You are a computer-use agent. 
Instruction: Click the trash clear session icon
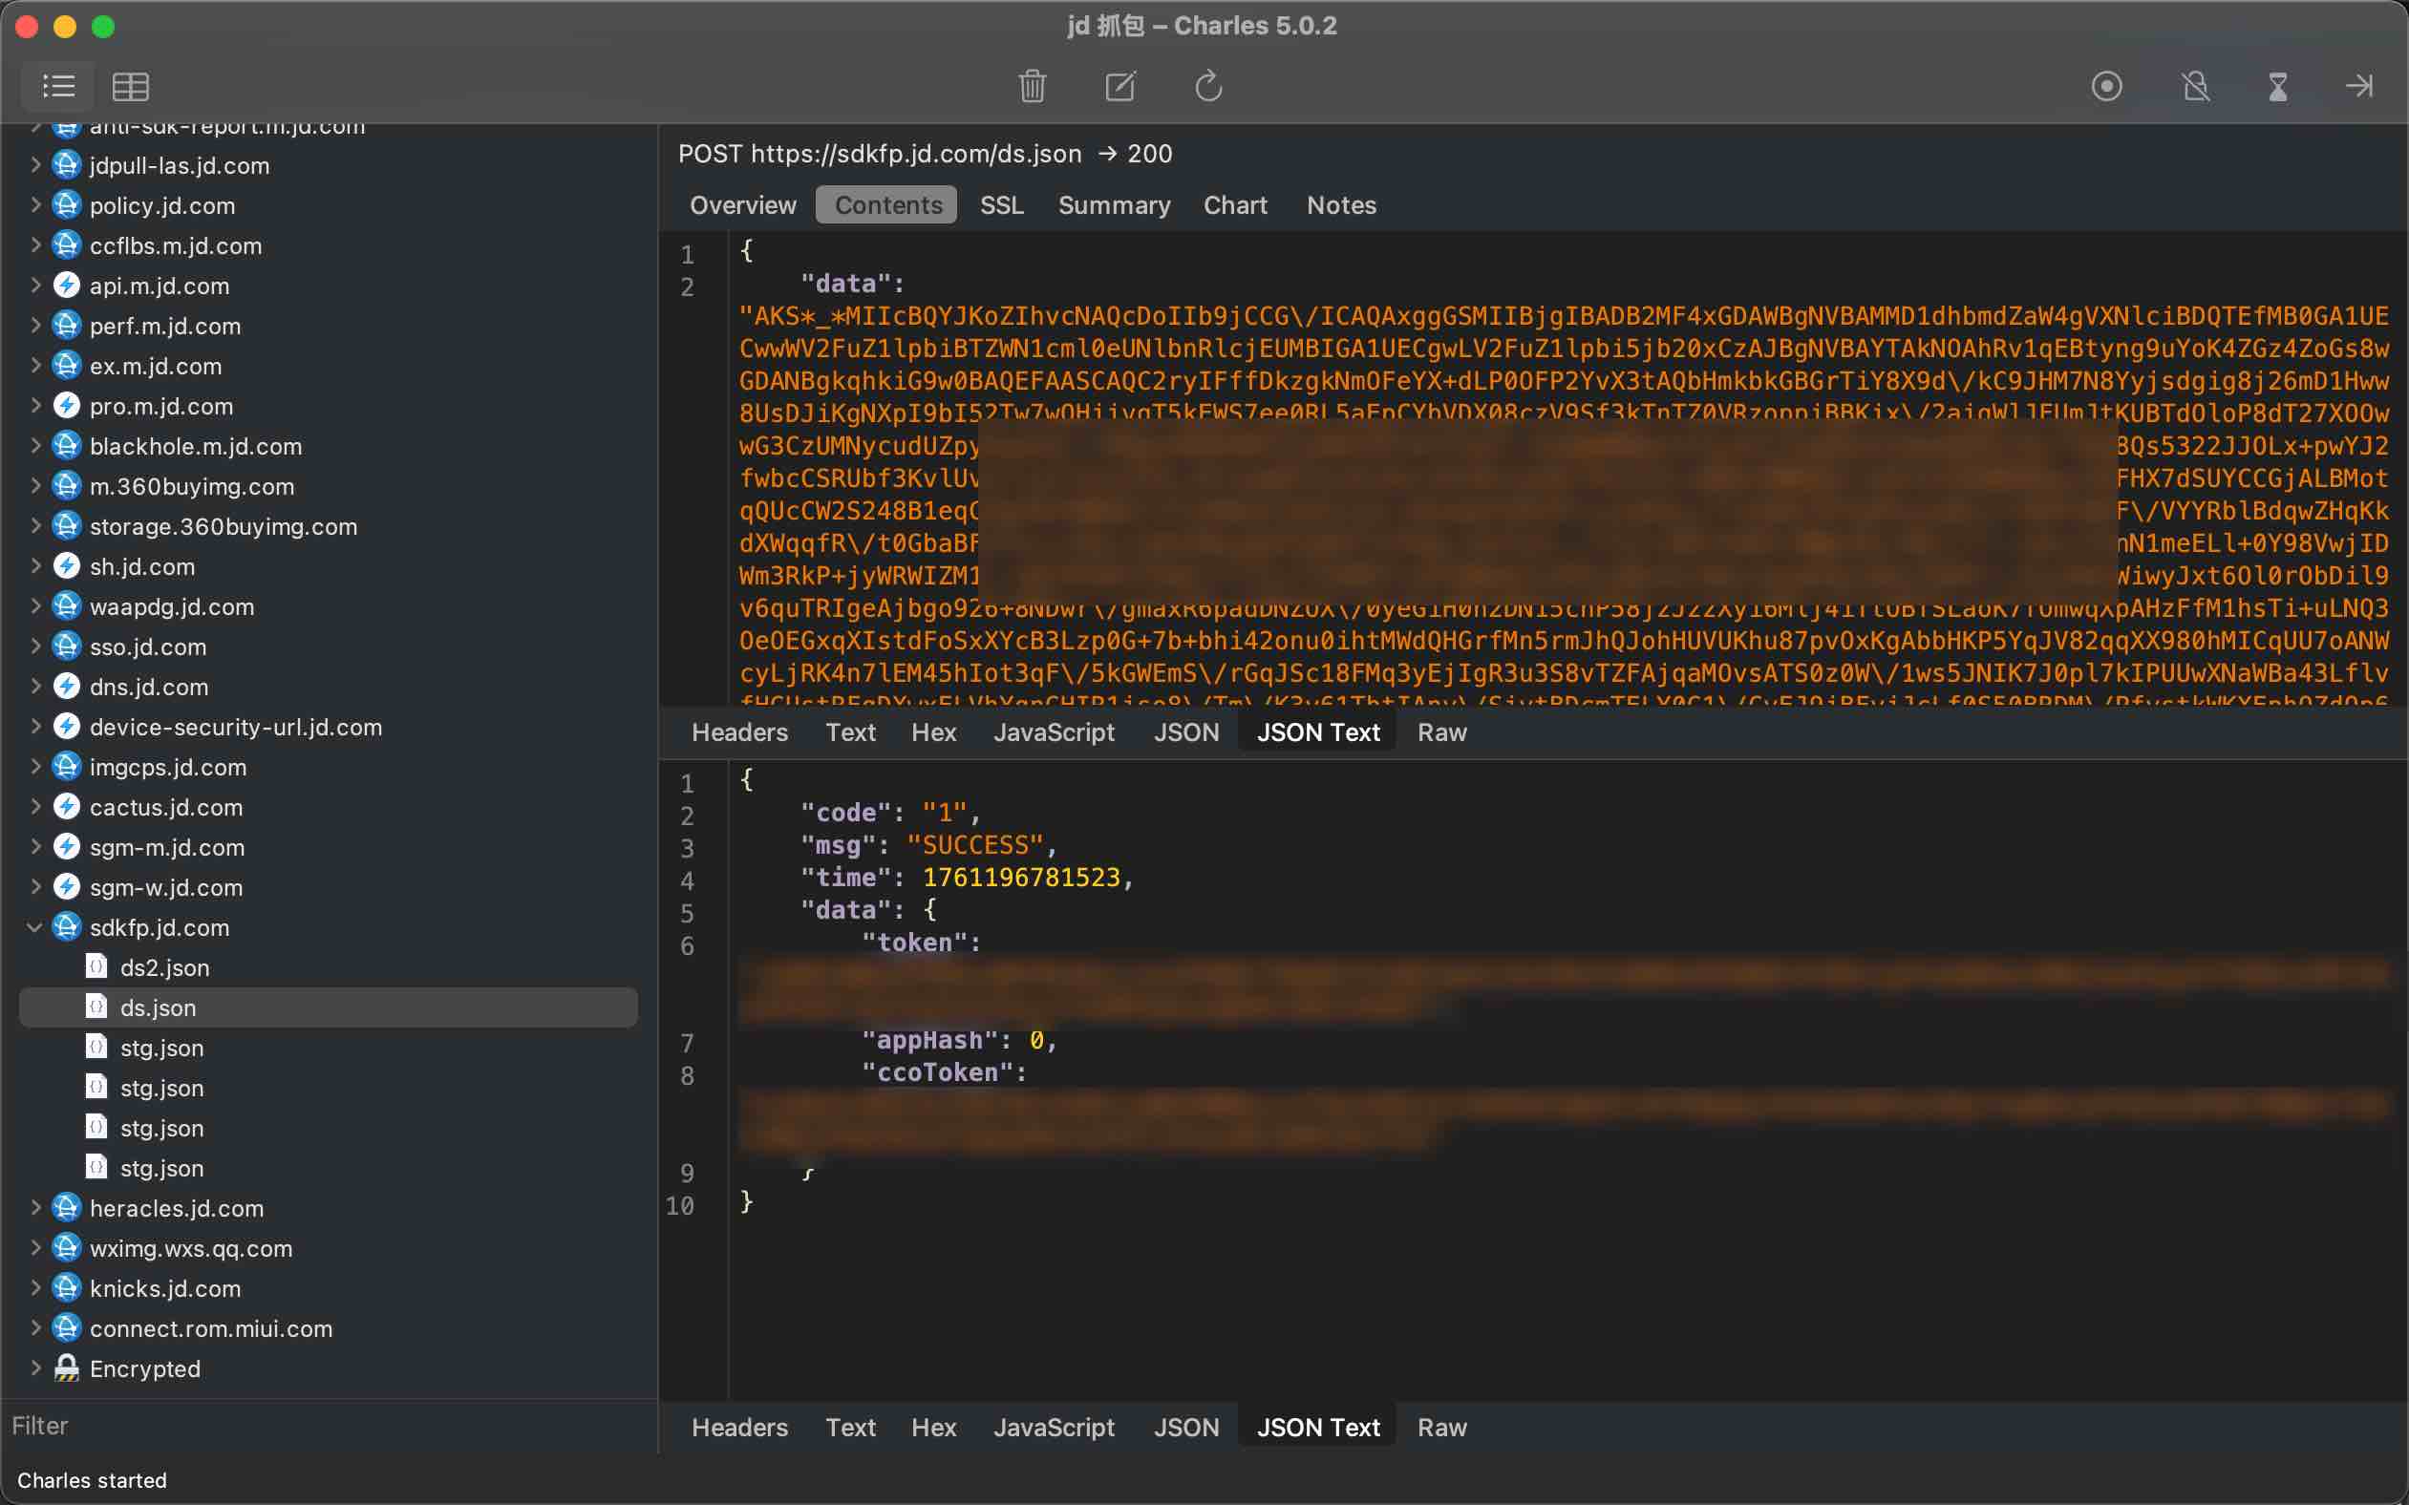1033,87
